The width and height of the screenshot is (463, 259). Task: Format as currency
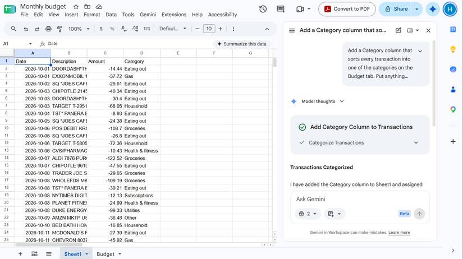(101, 29)
